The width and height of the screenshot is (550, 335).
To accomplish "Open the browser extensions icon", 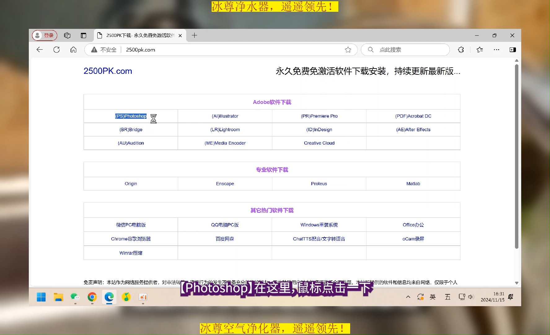I will pos(461,50).
